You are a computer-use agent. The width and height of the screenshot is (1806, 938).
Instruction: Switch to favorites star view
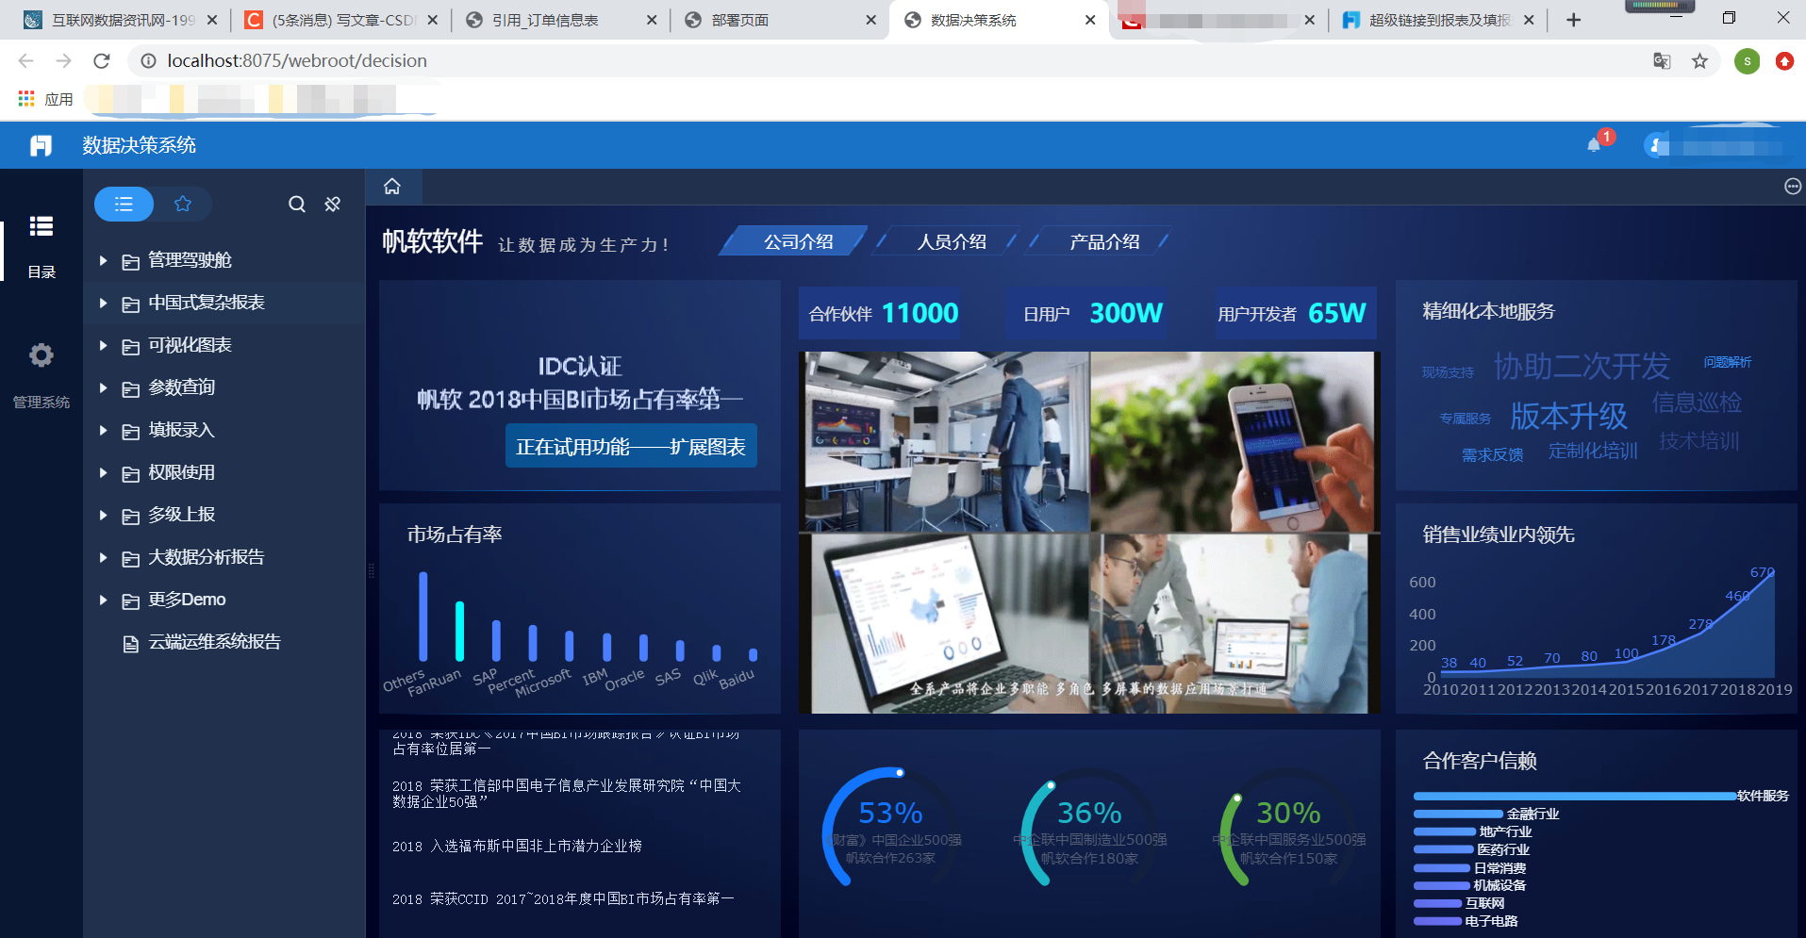pos(183,204)
